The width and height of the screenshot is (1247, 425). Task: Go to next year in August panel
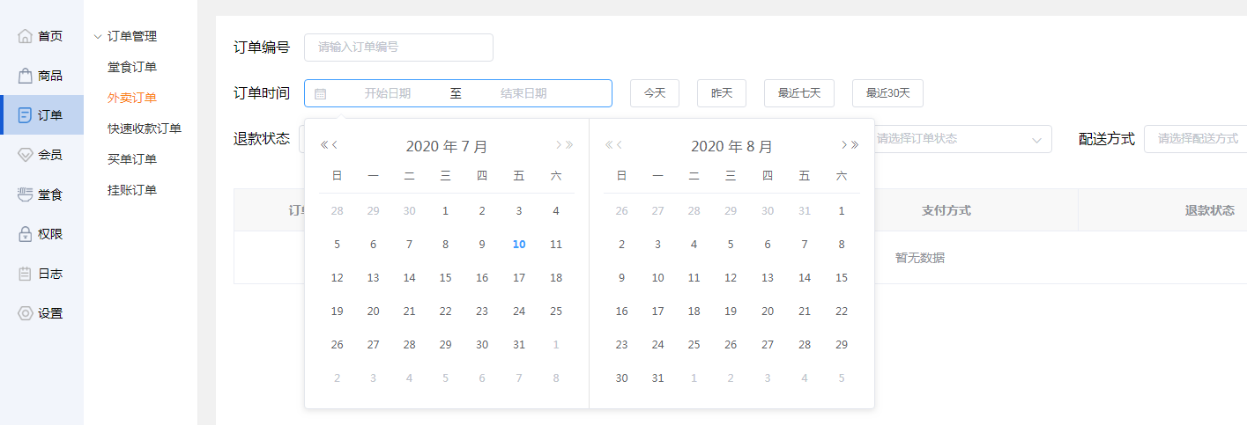pos(854,145)
